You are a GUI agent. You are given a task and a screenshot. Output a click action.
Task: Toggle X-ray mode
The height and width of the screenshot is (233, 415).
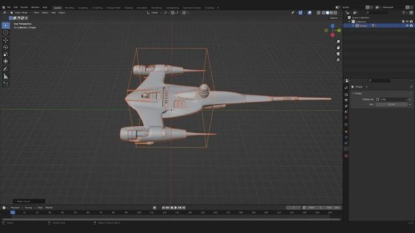318,13
